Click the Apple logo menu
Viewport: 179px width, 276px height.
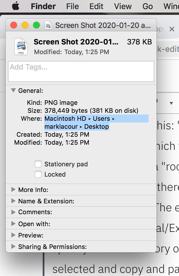coord(15,6)
